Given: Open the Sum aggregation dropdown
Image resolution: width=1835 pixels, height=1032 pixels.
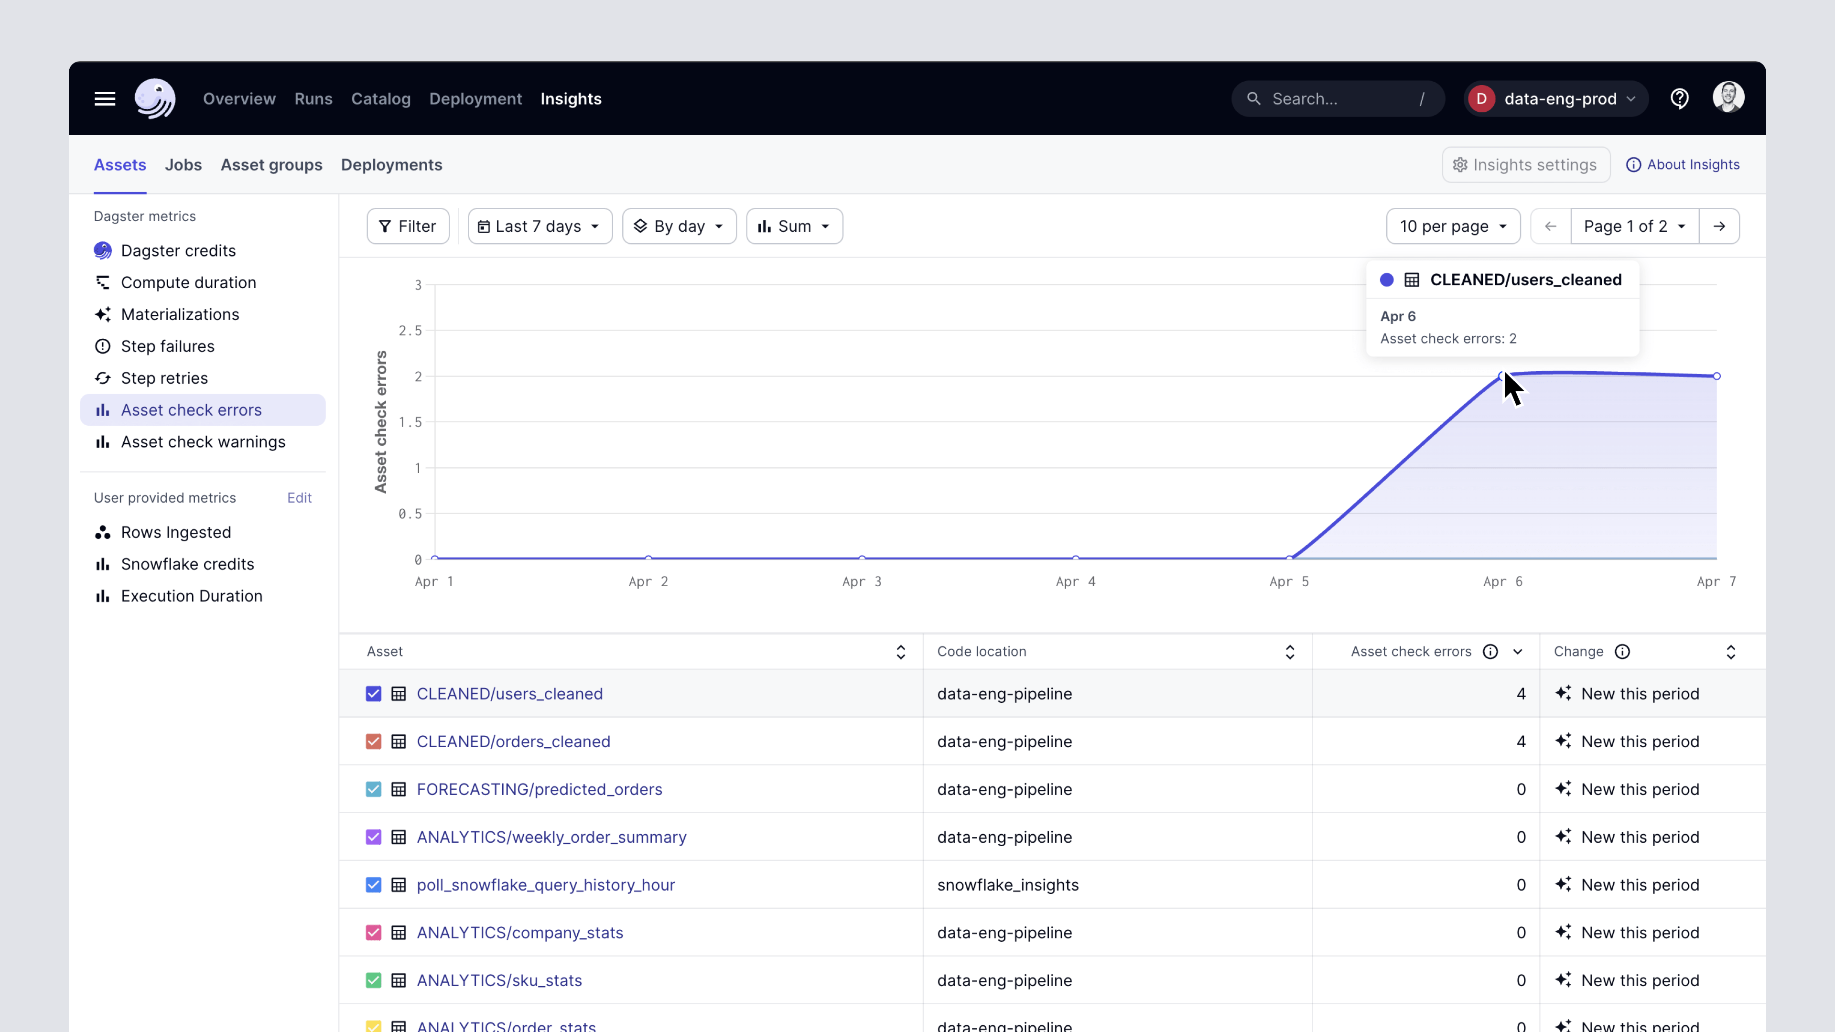Looking at the screenshot, I should pyautogui.click(x=794, y=226).
